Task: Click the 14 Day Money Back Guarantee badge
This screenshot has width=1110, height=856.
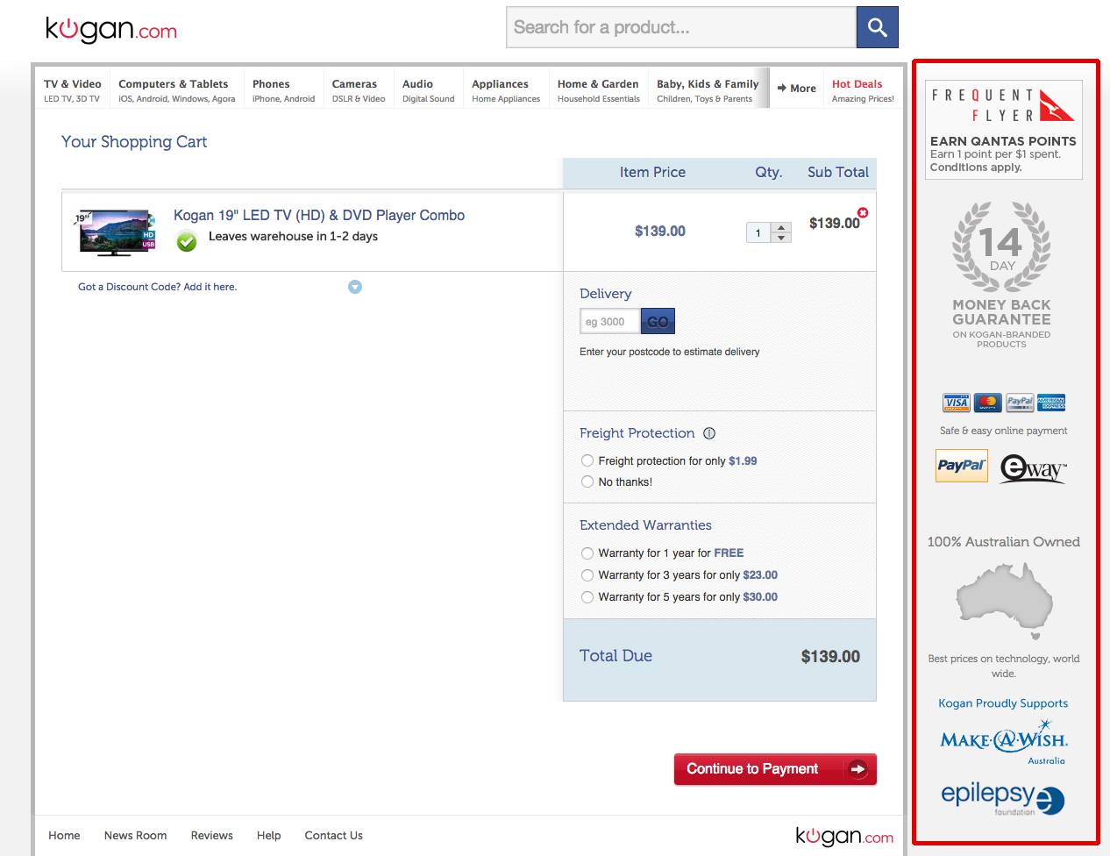Action: [1001, 275]
